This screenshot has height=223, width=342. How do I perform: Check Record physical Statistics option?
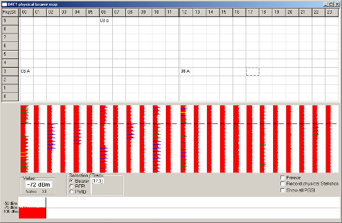point(283,184)
